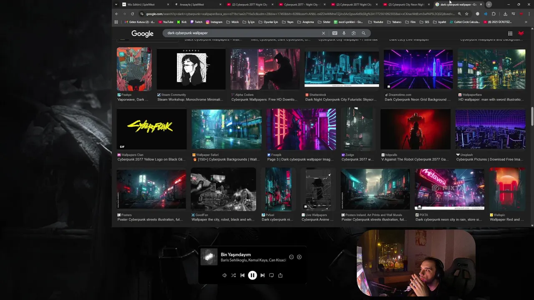
Task: Expand the Yayın bookmark folder
Action: (x=287, y=22)
